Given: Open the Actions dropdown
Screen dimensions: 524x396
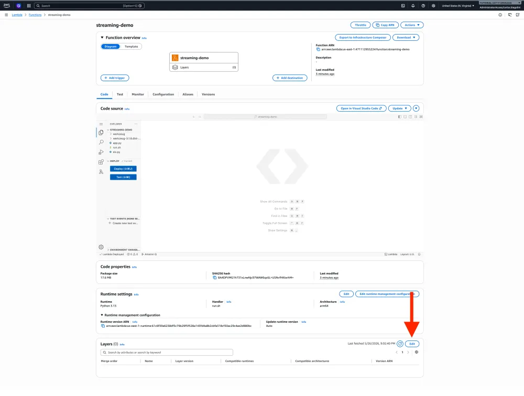Looking at the screenshot, I should 412,25.
